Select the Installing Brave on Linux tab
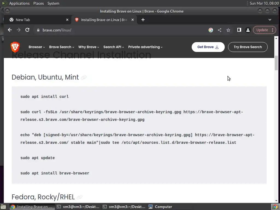 (104, 20)
